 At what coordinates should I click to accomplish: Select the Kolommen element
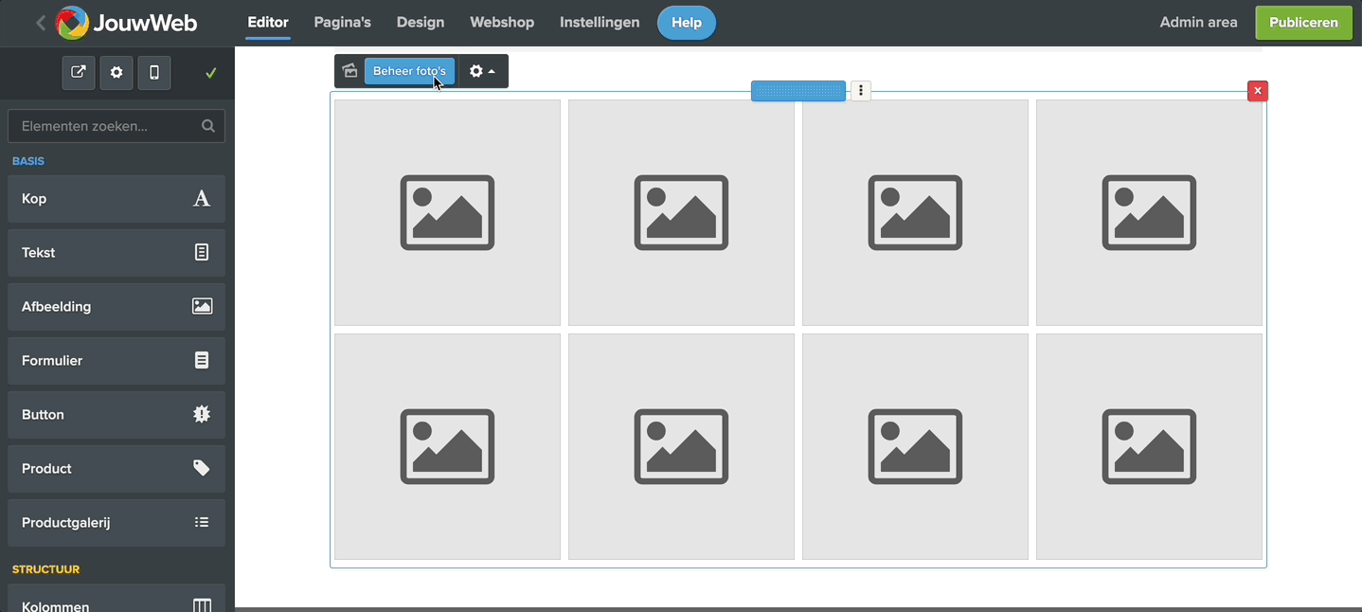(116, 599)
